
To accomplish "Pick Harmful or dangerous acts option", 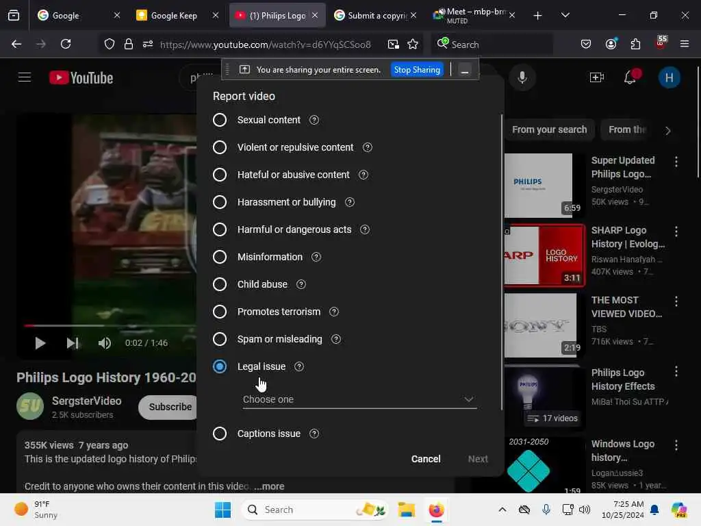I will 220,229.
